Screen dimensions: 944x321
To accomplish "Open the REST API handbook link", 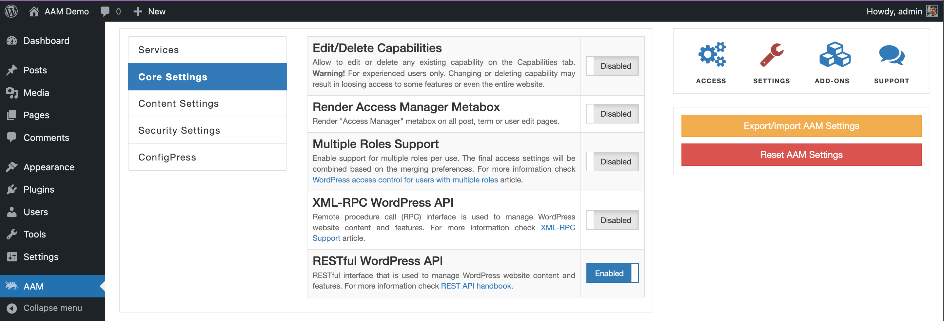I will pos(476,286).
